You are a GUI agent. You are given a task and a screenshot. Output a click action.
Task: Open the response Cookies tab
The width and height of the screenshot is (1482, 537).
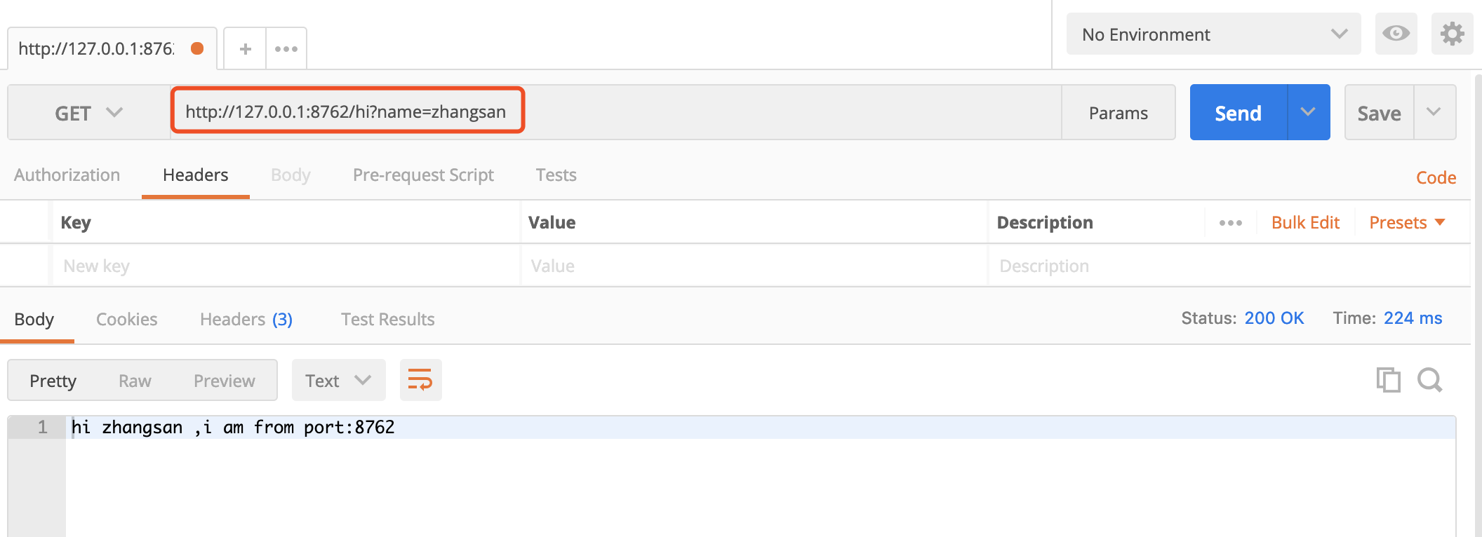(x=127, y=319)
